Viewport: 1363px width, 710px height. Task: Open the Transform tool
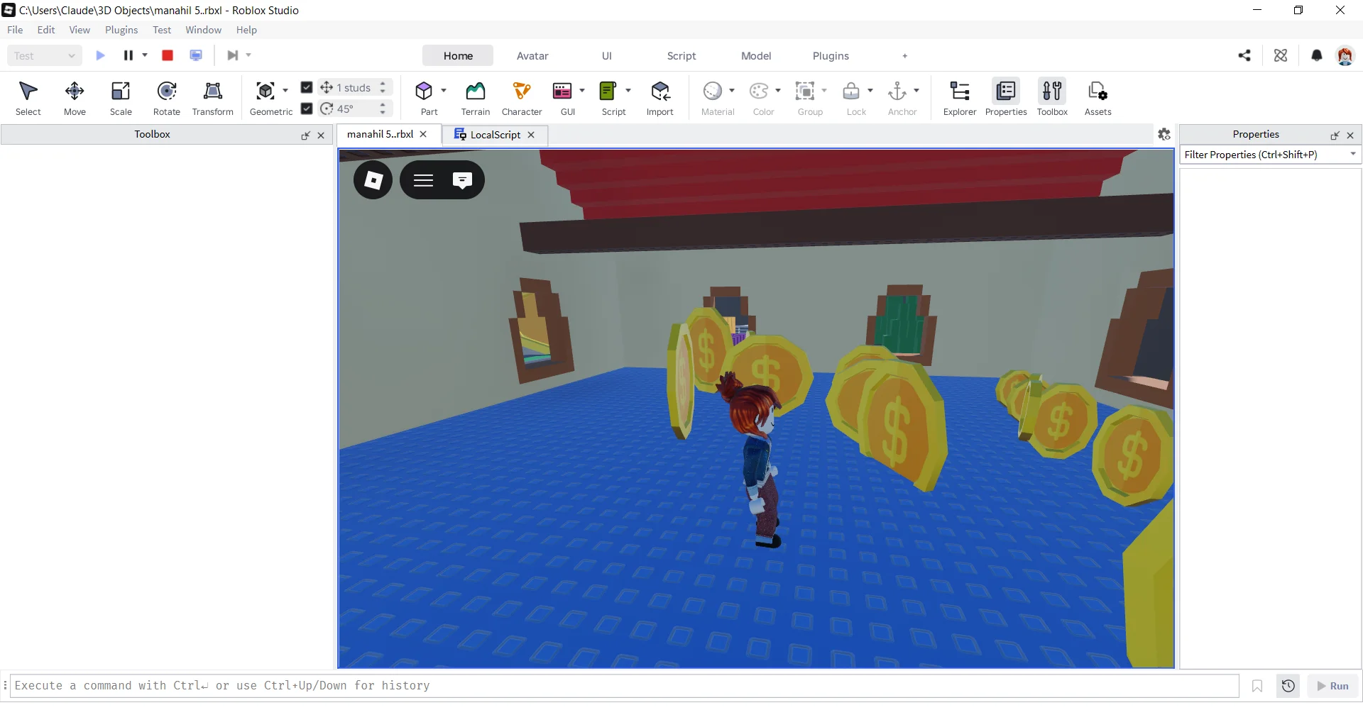click(x=212, y=98)
